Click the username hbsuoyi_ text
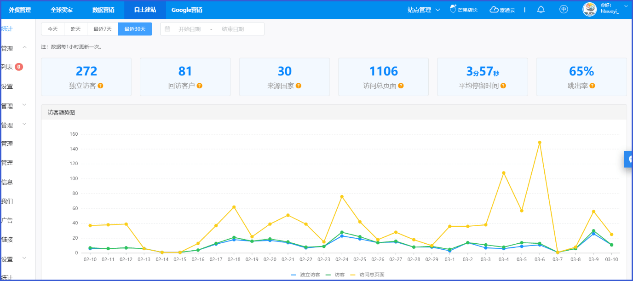 click(610, 12)
